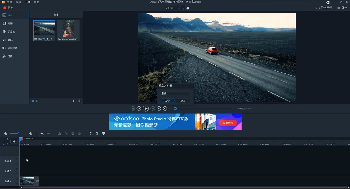Click inside the track rename text field
The height and width of the screenshot is (189, 350).
[x=175, y=94]
